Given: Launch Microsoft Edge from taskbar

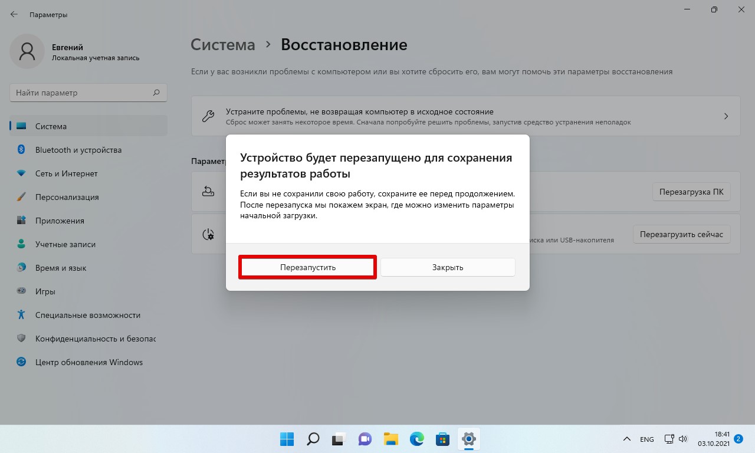Looking at the screenshot, I should click(416, 439).
